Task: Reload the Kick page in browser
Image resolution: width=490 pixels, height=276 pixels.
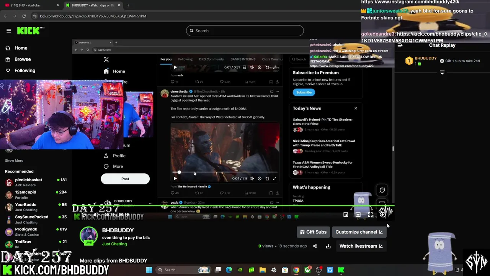Action: point(24,16)
